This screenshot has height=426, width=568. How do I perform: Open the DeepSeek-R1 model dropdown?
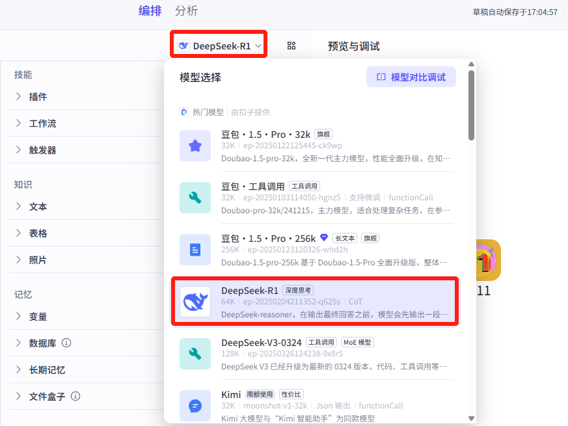(219, 46)
